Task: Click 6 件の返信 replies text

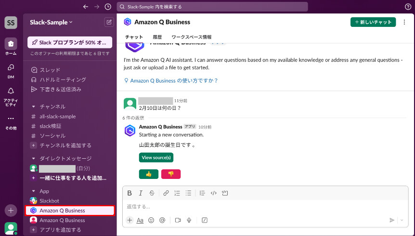Action: tap(133, 118)
